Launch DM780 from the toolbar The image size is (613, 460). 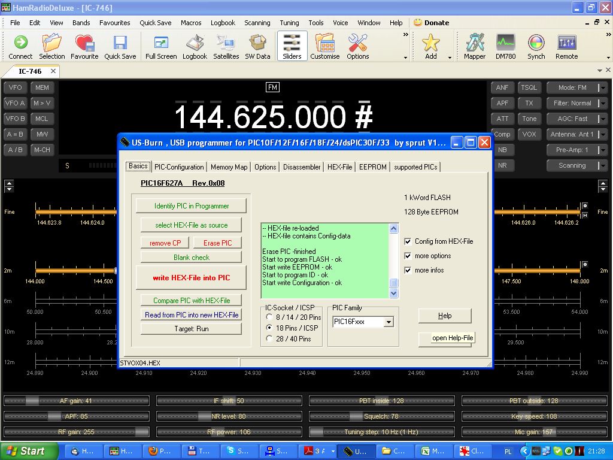[505, 47]
